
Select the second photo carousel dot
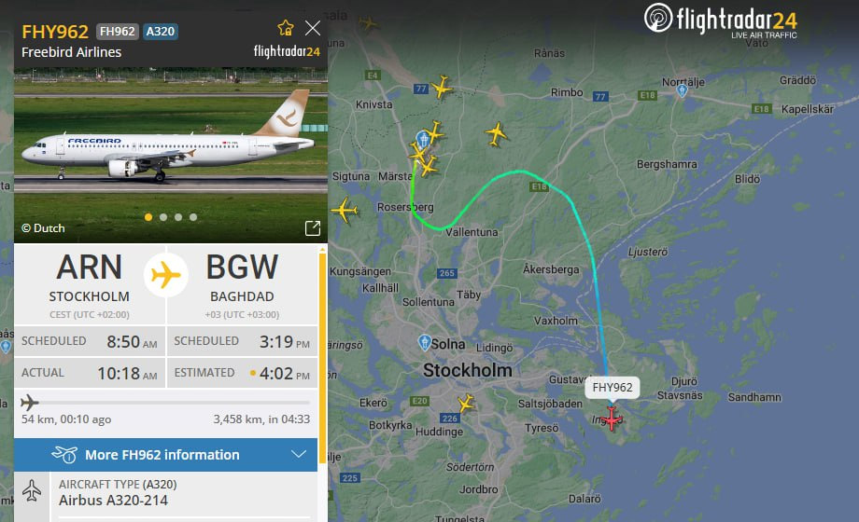pos(163,217)
